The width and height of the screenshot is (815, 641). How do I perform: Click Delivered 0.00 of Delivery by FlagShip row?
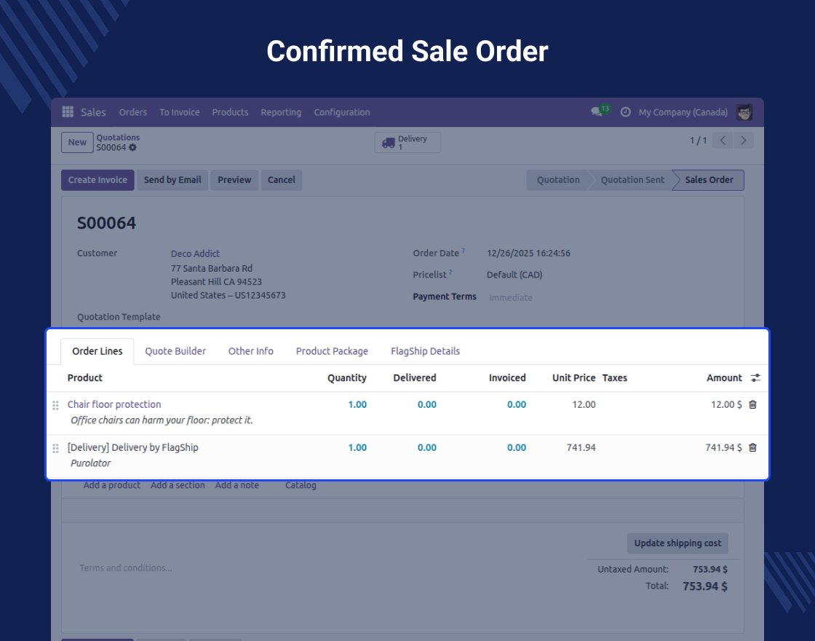(x=426, y=447)
